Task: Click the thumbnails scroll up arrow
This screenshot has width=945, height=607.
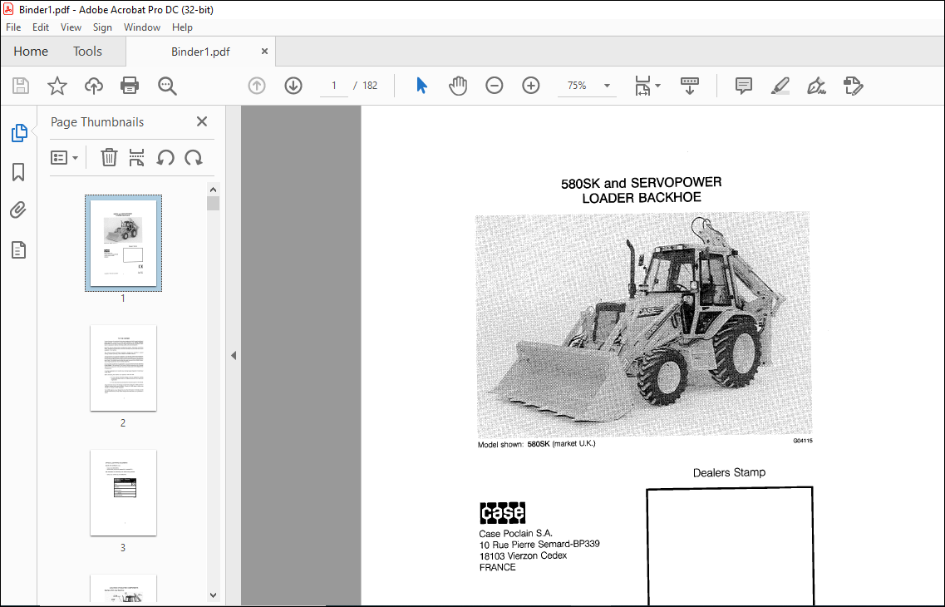Action: click(213, 190)
